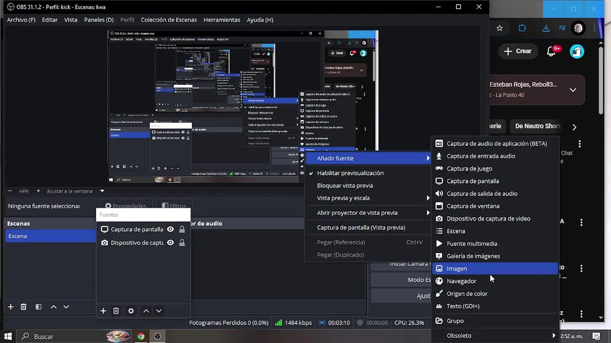
Task: Click Ajustar a la ventana scale label
Action: [x=70, y=191]
